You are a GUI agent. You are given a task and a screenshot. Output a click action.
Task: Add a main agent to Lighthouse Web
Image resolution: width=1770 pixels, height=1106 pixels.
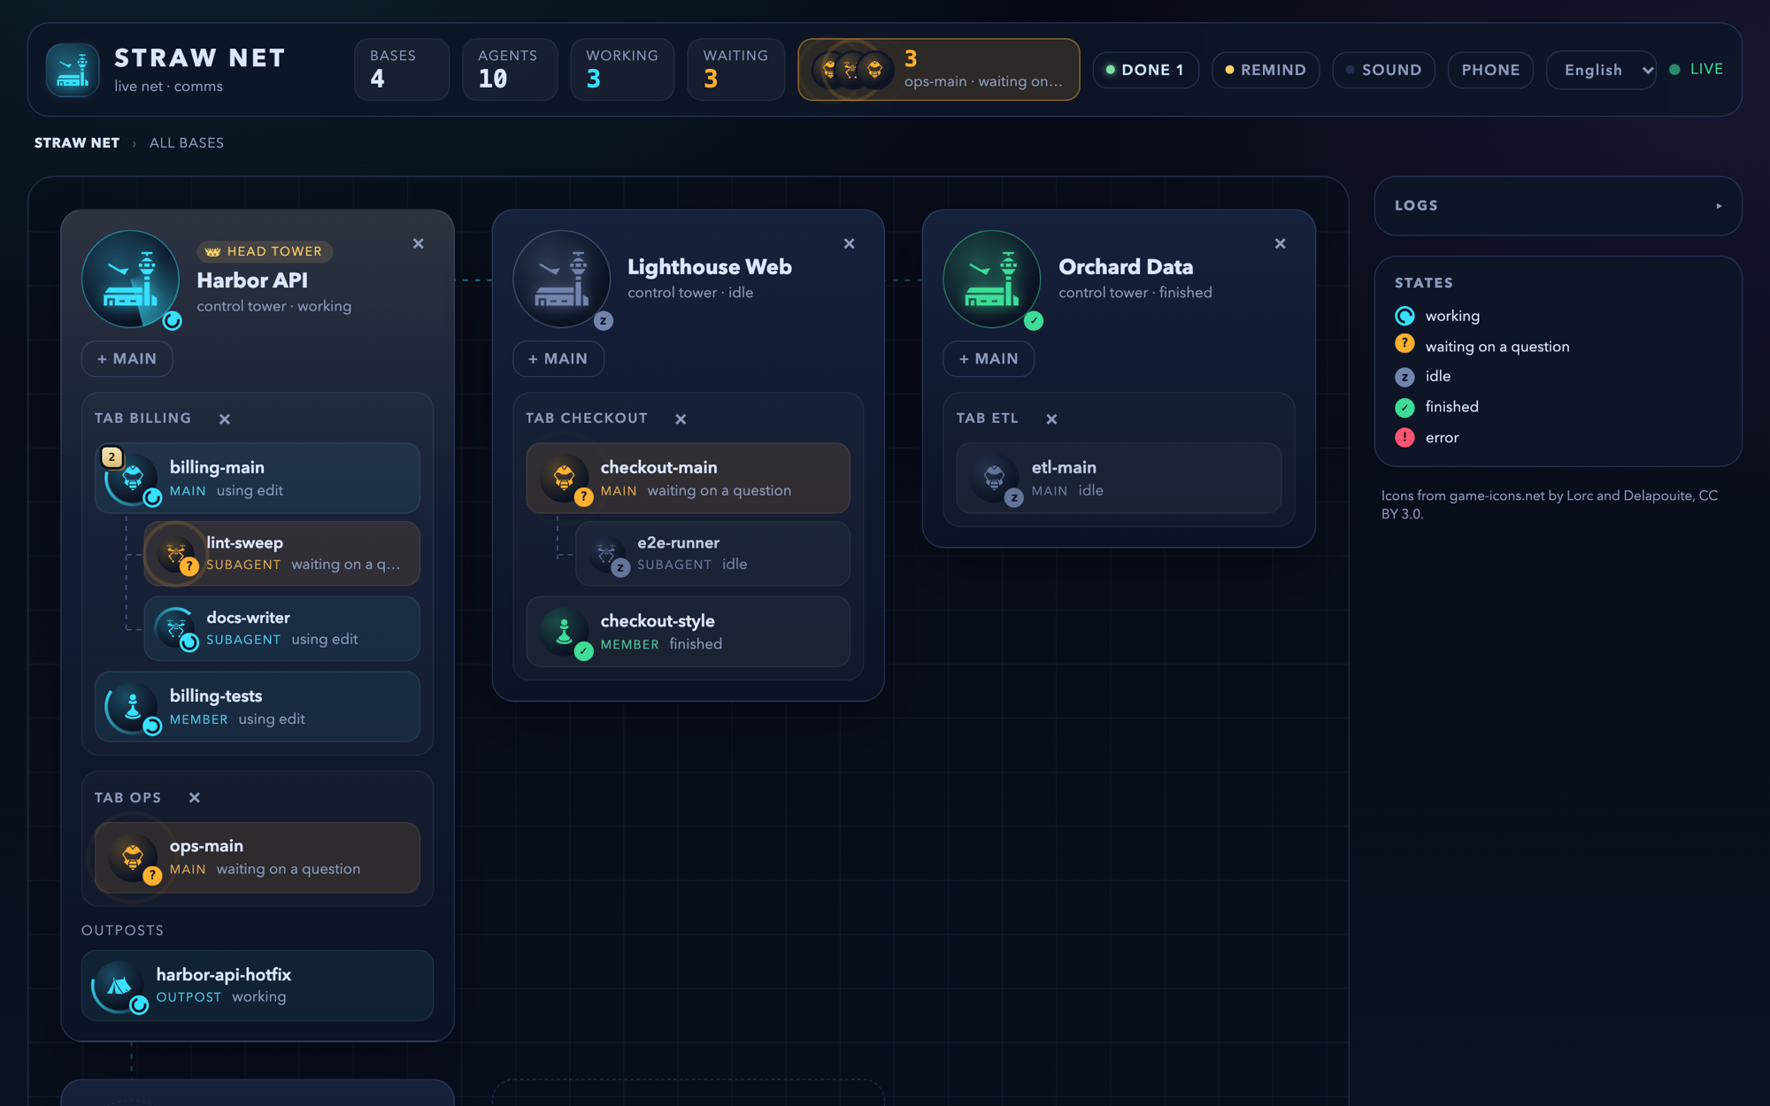(x=558, y=359)
